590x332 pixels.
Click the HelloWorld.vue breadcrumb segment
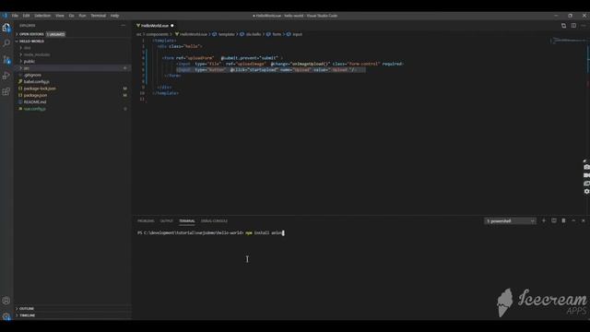pyautogui.click(x=194, y=34)
